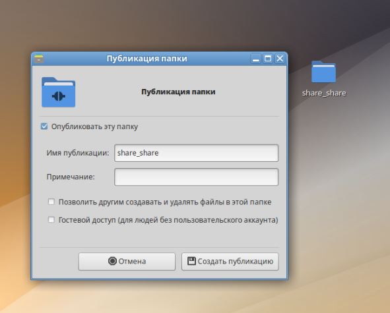Enable Гостевой доступ checkbox
Image resolution: width=390 pixels, height=313 pixels.
click(x=51, y=219)
